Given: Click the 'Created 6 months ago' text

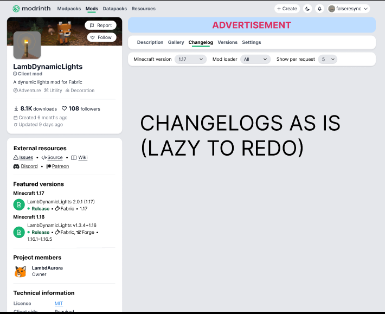Looking at the screenshot, I should [43, 118].
